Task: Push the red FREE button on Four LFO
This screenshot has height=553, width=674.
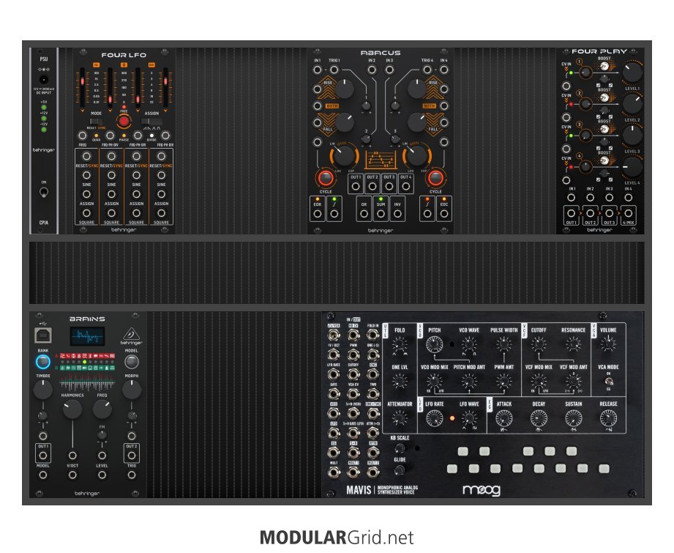Action: [x=124, y=122]
